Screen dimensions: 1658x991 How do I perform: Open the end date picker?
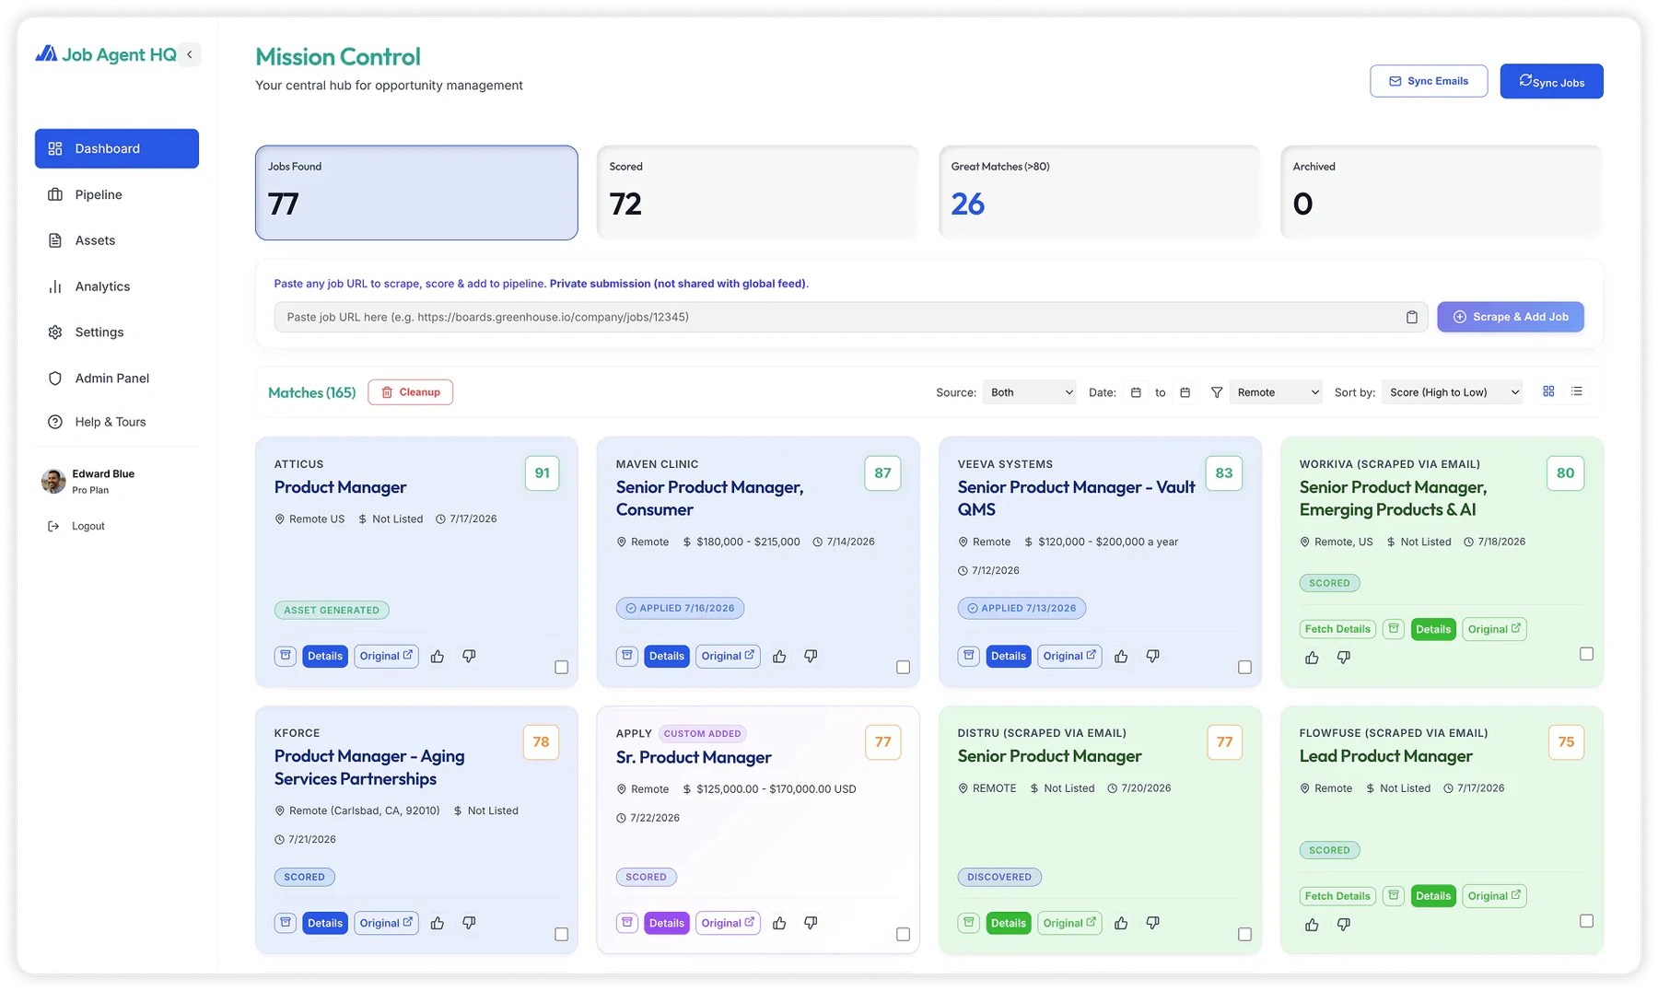pyautogui.click(x=1185, y=392)
